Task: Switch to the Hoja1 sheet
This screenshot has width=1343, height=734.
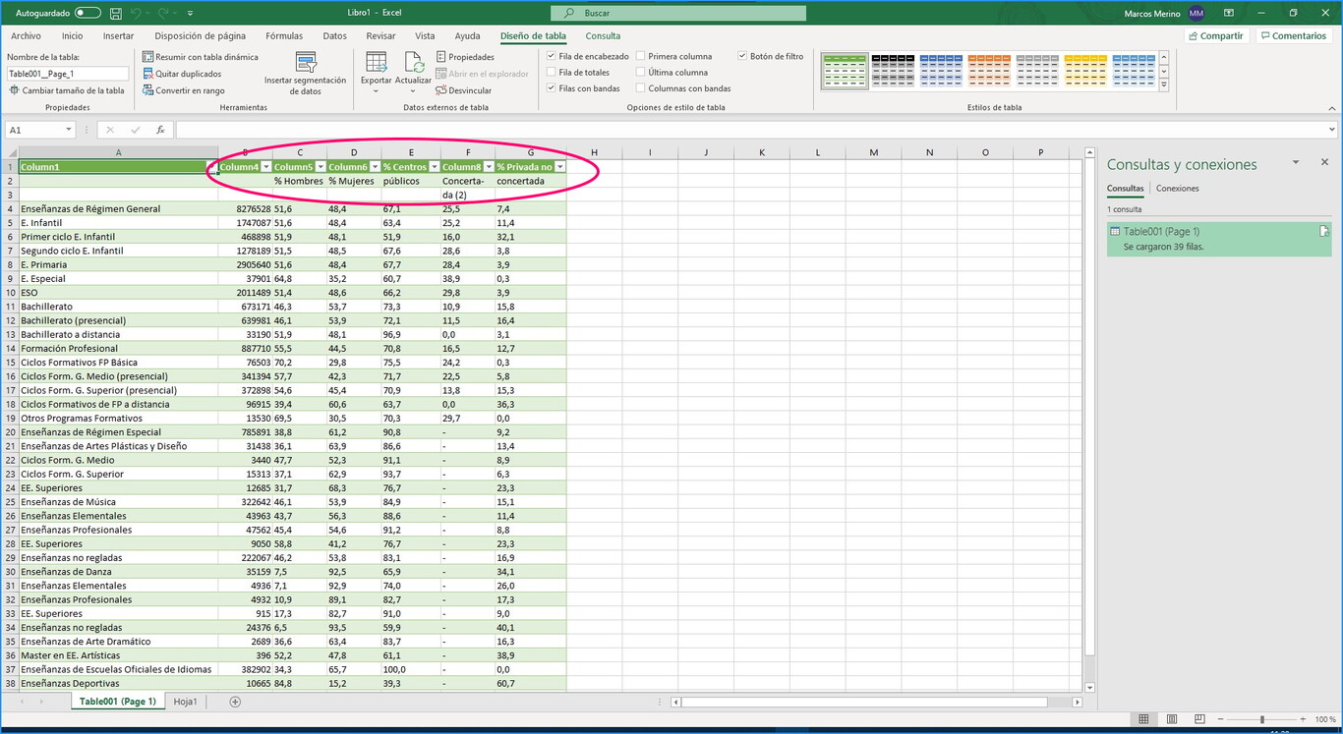Action: [x=185, y=702]
